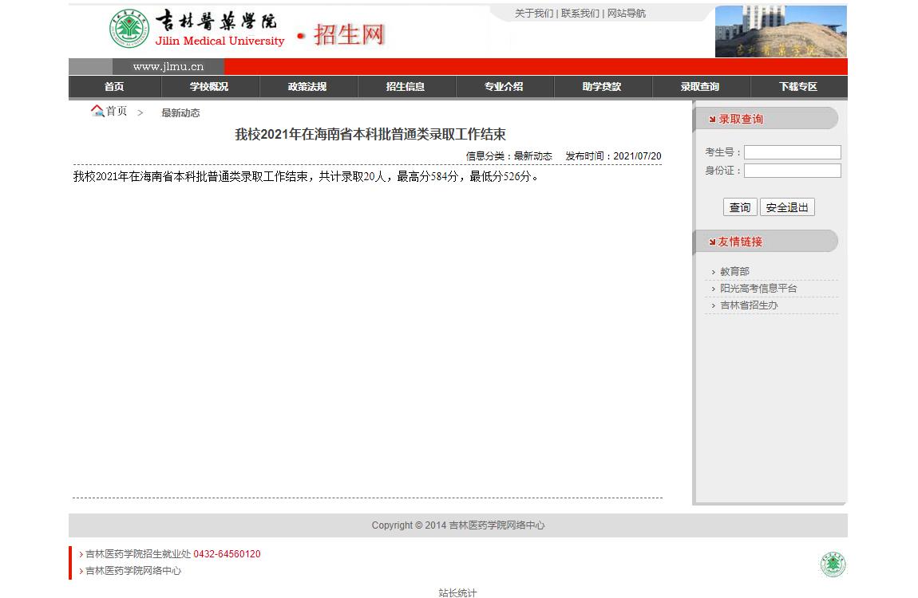Click the home icon in the breadcrumb
Viewport: 918px width, 598px height.
click(x=97, y=111)
